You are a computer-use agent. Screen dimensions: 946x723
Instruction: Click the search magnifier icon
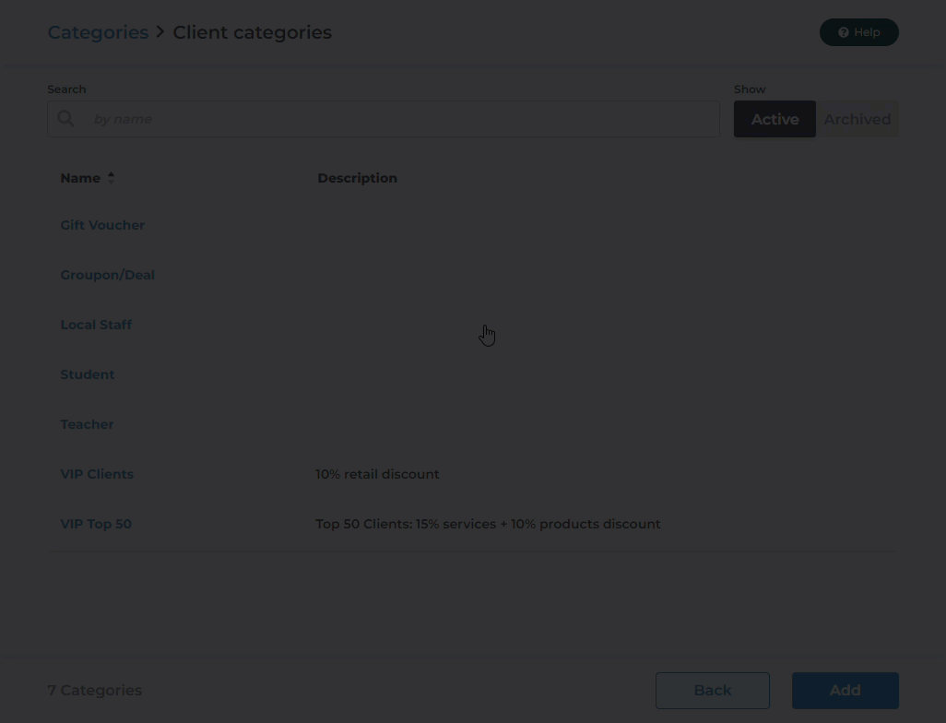(x=65, y=119)
